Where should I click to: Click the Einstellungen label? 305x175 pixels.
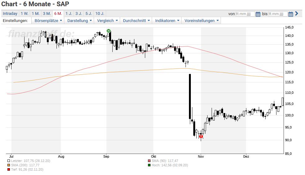[15, 20]
